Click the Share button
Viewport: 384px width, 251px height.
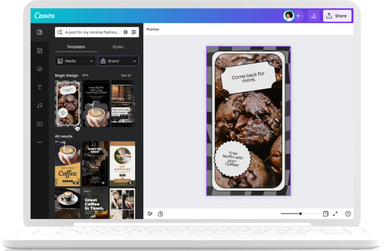[337, 16]
